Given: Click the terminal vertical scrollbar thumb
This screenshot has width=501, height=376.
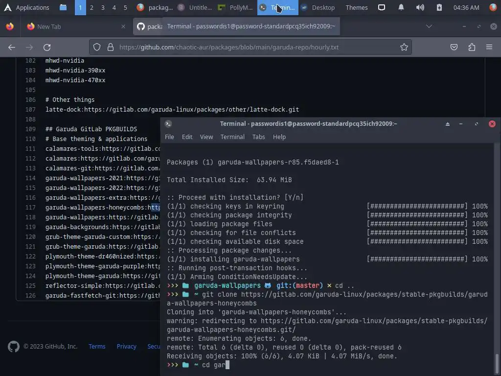Looking at the screenshot, I should [497, 363].
